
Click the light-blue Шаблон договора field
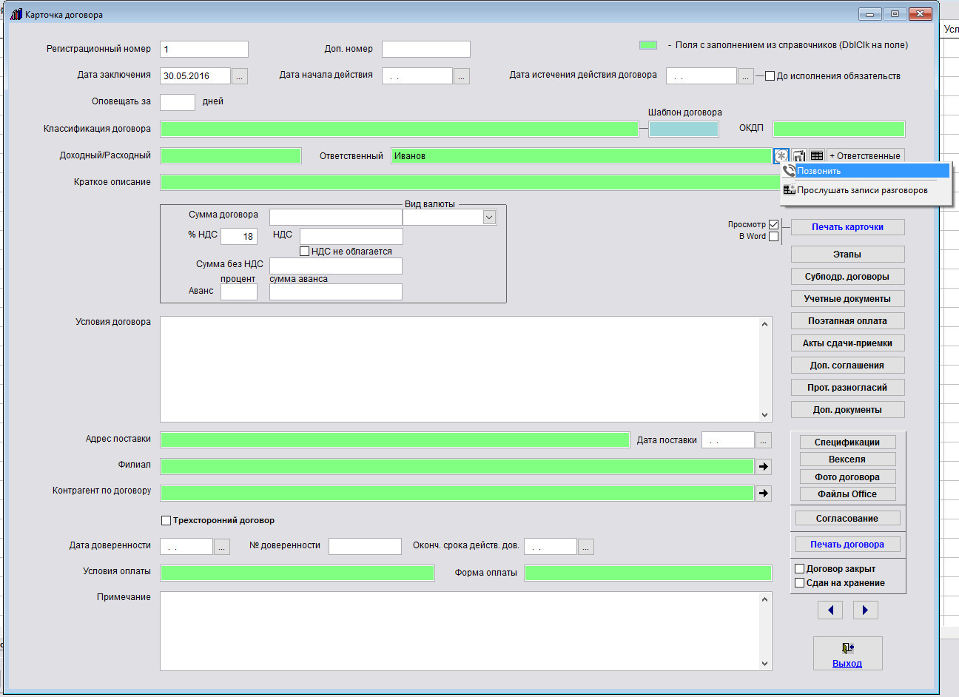pos(683,129)
